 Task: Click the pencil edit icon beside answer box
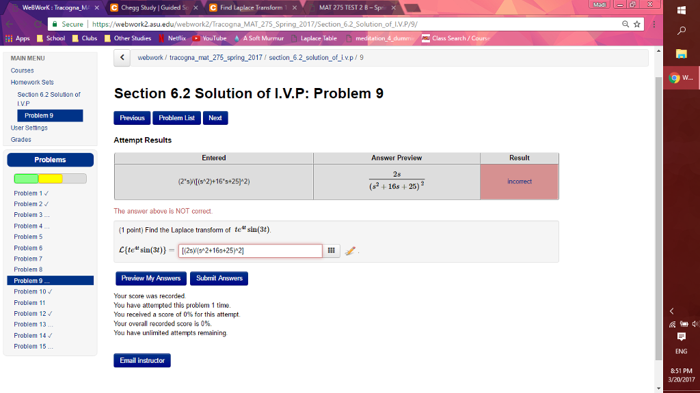351,251
